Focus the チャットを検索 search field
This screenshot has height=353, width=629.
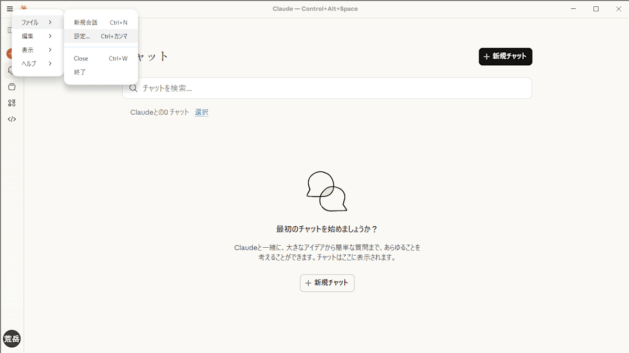[x=327, y=88]
